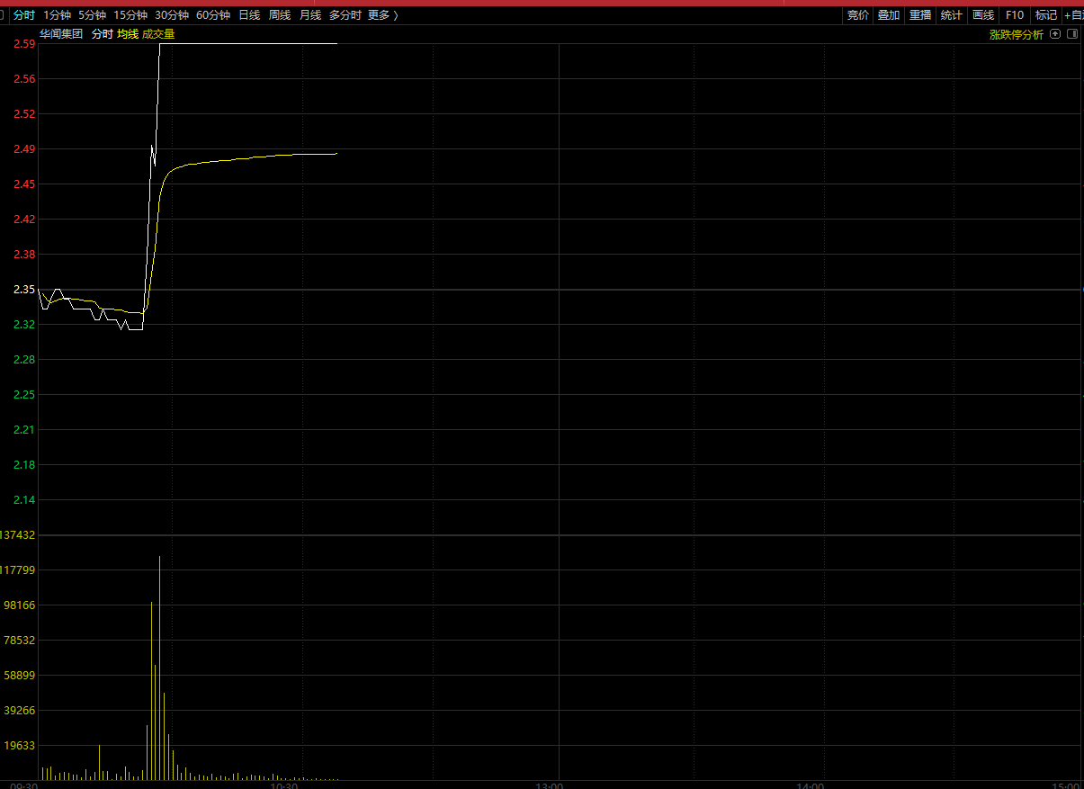This screenshot has width=1084, height=789.
Task: Click the upload arrow icon beside 涨跌停分析
Action: [x=1056, y=34]
